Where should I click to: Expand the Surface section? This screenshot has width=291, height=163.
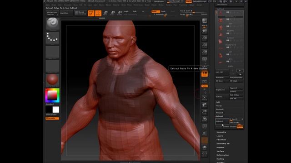220,151
